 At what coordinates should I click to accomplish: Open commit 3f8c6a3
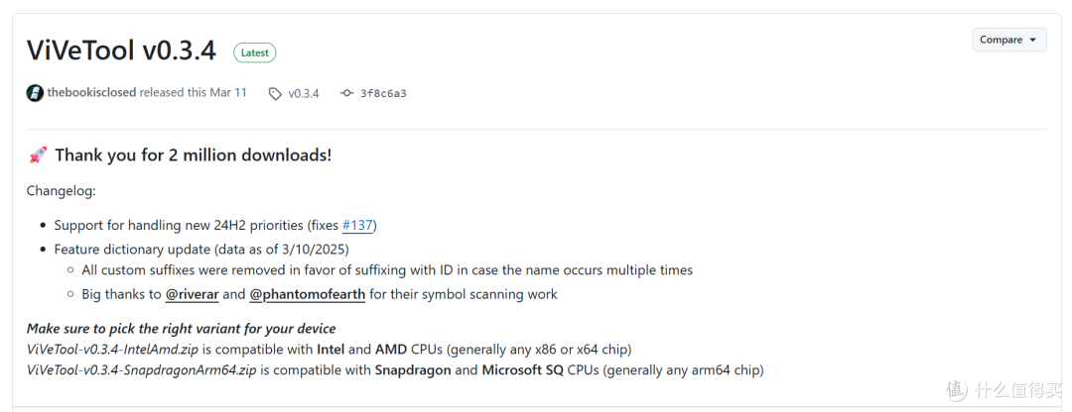tap(383, 93)
